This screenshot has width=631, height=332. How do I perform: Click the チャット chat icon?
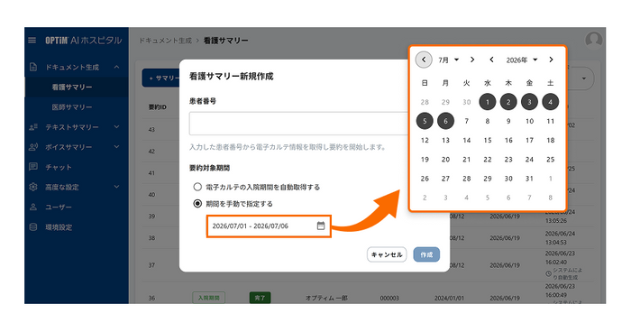(x=33, y=167)
